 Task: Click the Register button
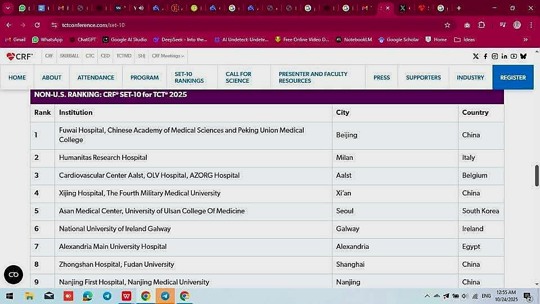coord(512,77)
